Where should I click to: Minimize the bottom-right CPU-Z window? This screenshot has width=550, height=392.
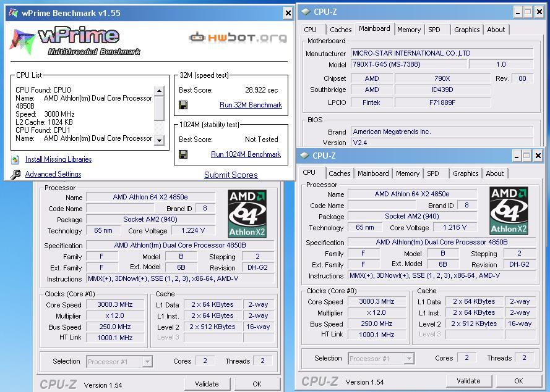pyautogui.click(x=517, y=156)
